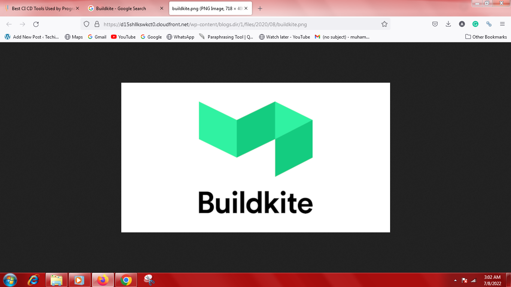Open the Watch later - YouTube bookmark
This screenshot has height=287, width=511.
[285, 37]
